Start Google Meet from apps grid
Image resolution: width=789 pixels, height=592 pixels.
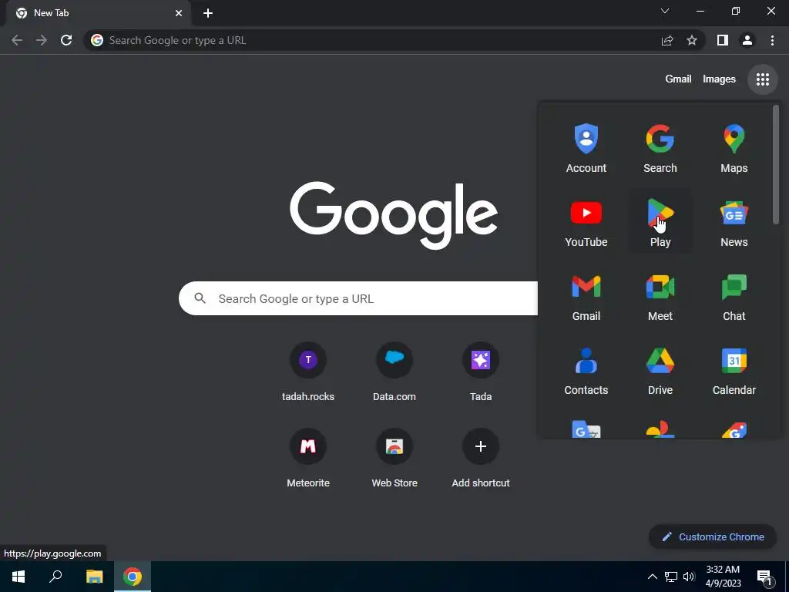point(660,297)
